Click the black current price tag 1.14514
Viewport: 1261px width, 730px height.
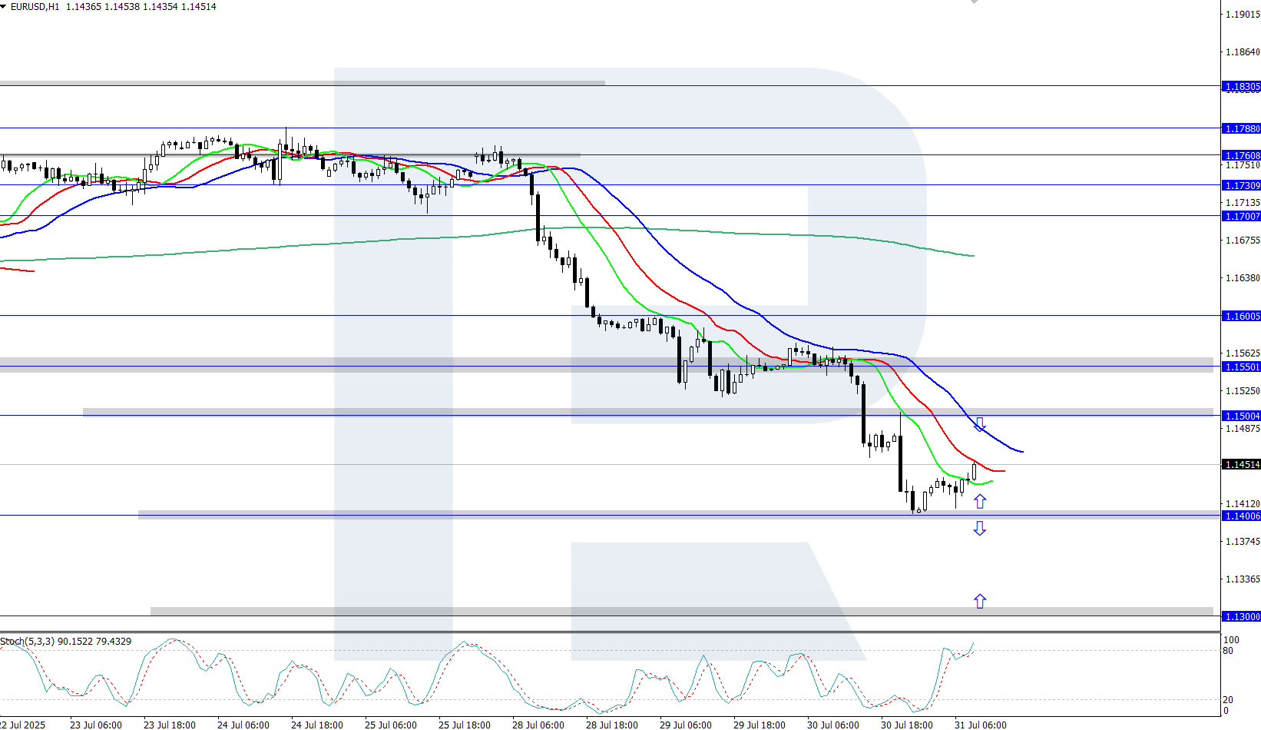tap(1241, 465)
